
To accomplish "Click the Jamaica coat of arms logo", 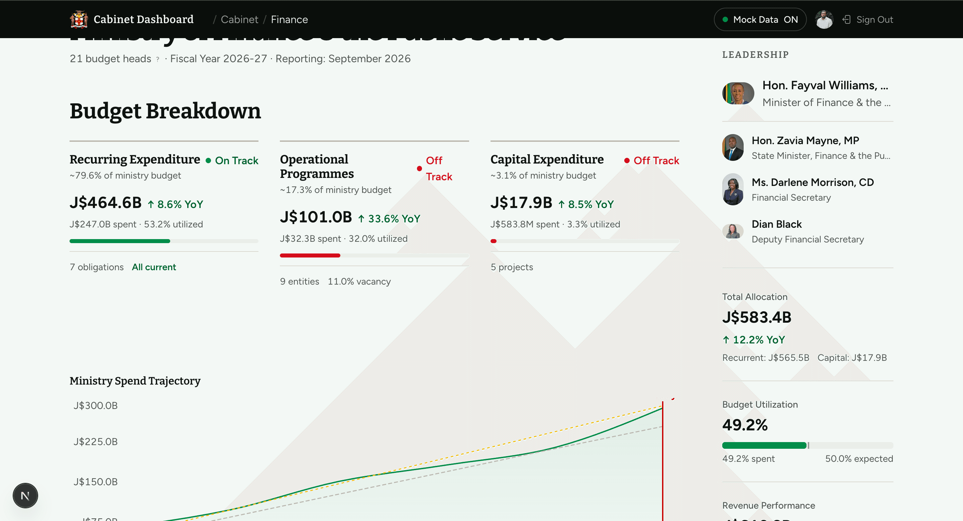I will point(79,19).
